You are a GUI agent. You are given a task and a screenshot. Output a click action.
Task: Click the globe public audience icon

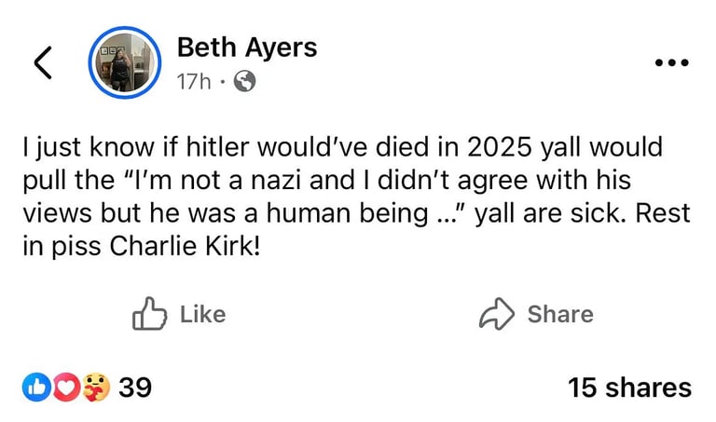point(245,82)
